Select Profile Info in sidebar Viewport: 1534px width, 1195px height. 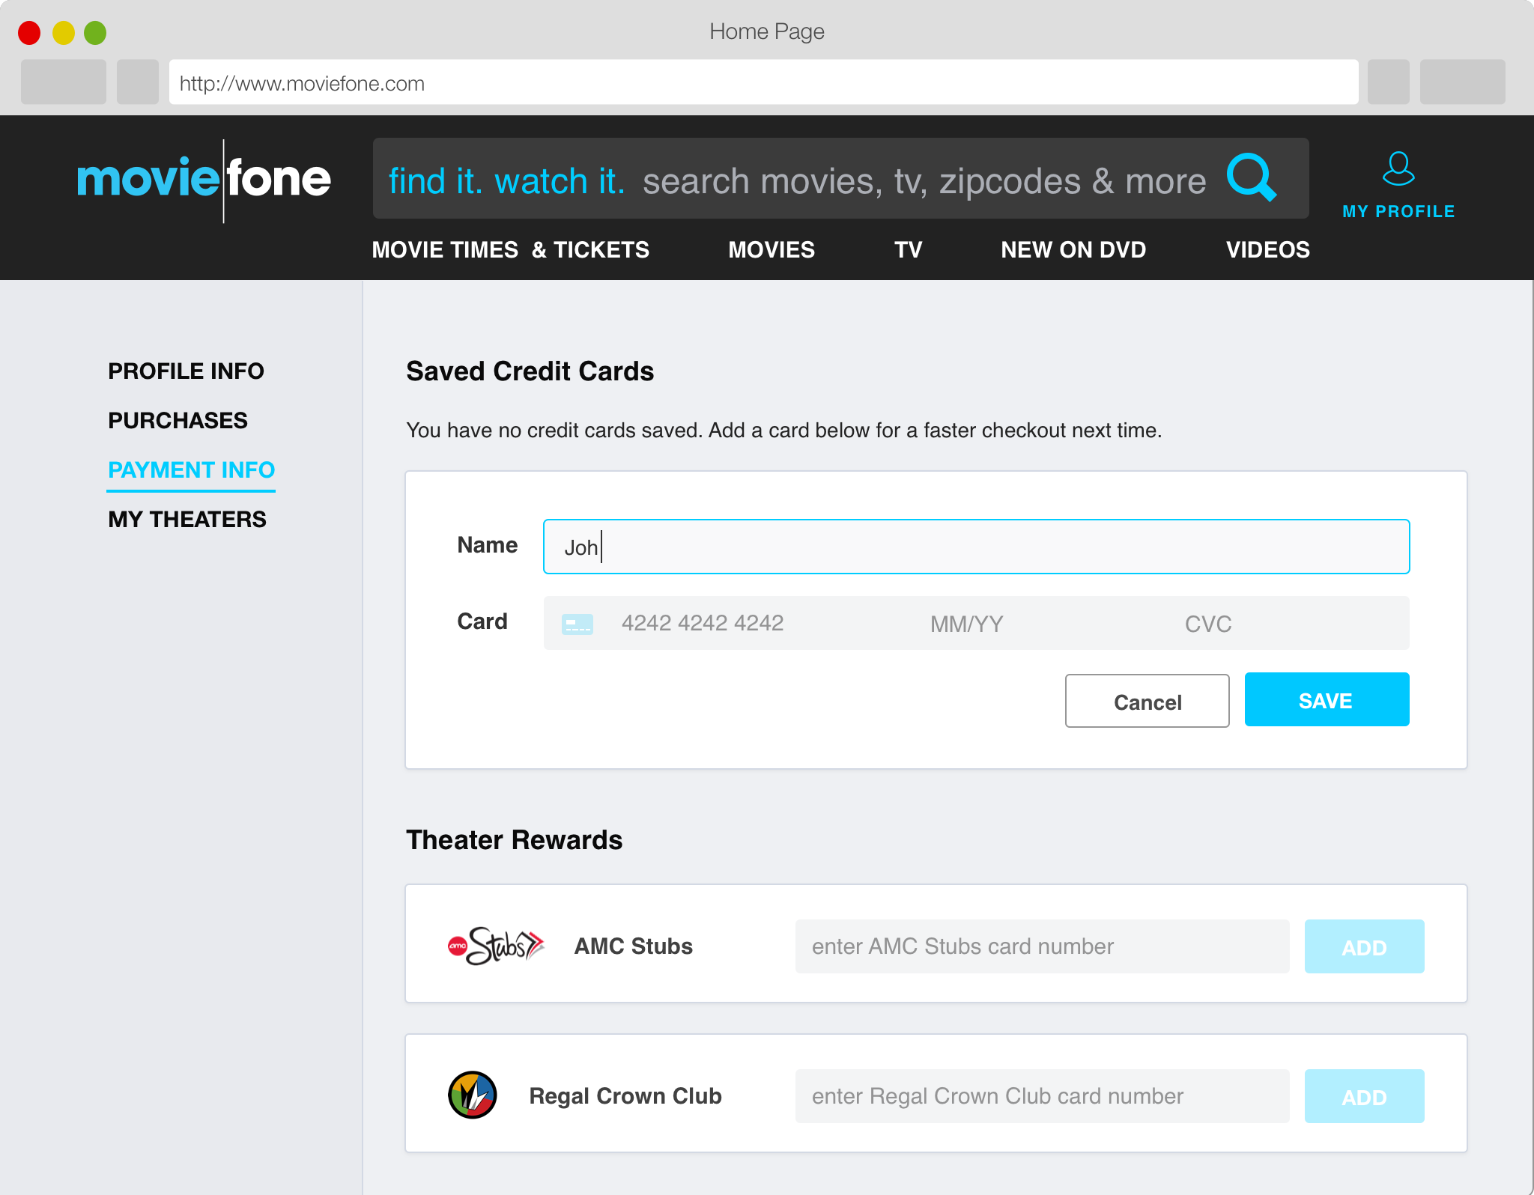tap(186, 371)
